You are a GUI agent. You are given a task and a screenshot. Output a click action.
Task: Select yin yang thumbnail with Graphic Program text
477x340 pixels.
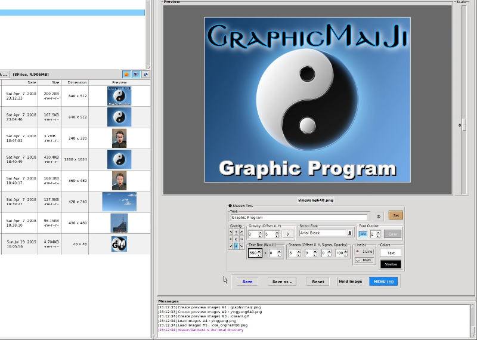(119, 96)
